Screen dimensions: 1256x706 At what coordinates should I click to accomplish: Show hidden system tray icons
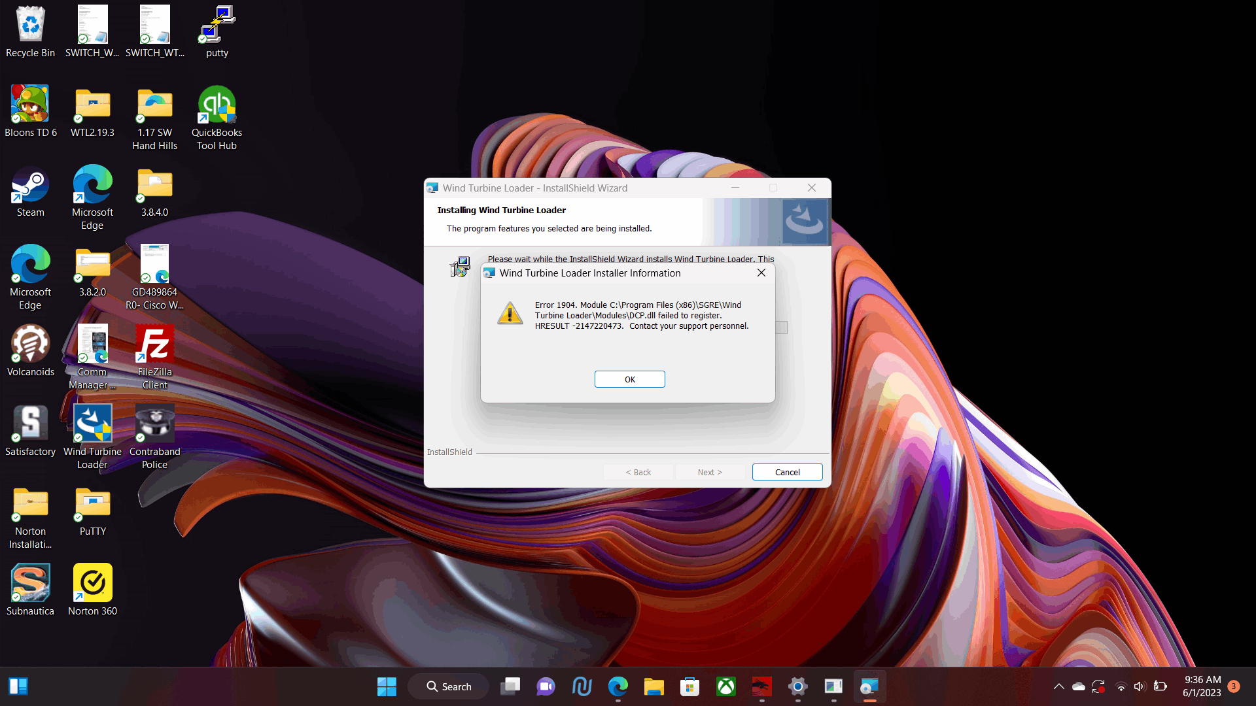pos(1058,686)
